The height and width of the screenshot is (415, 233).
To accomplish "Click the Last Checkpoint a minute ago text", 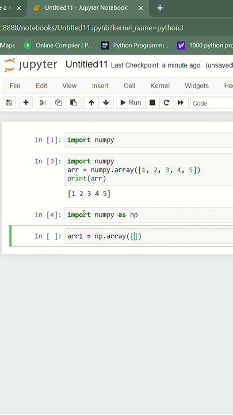I will pos(155,65).
